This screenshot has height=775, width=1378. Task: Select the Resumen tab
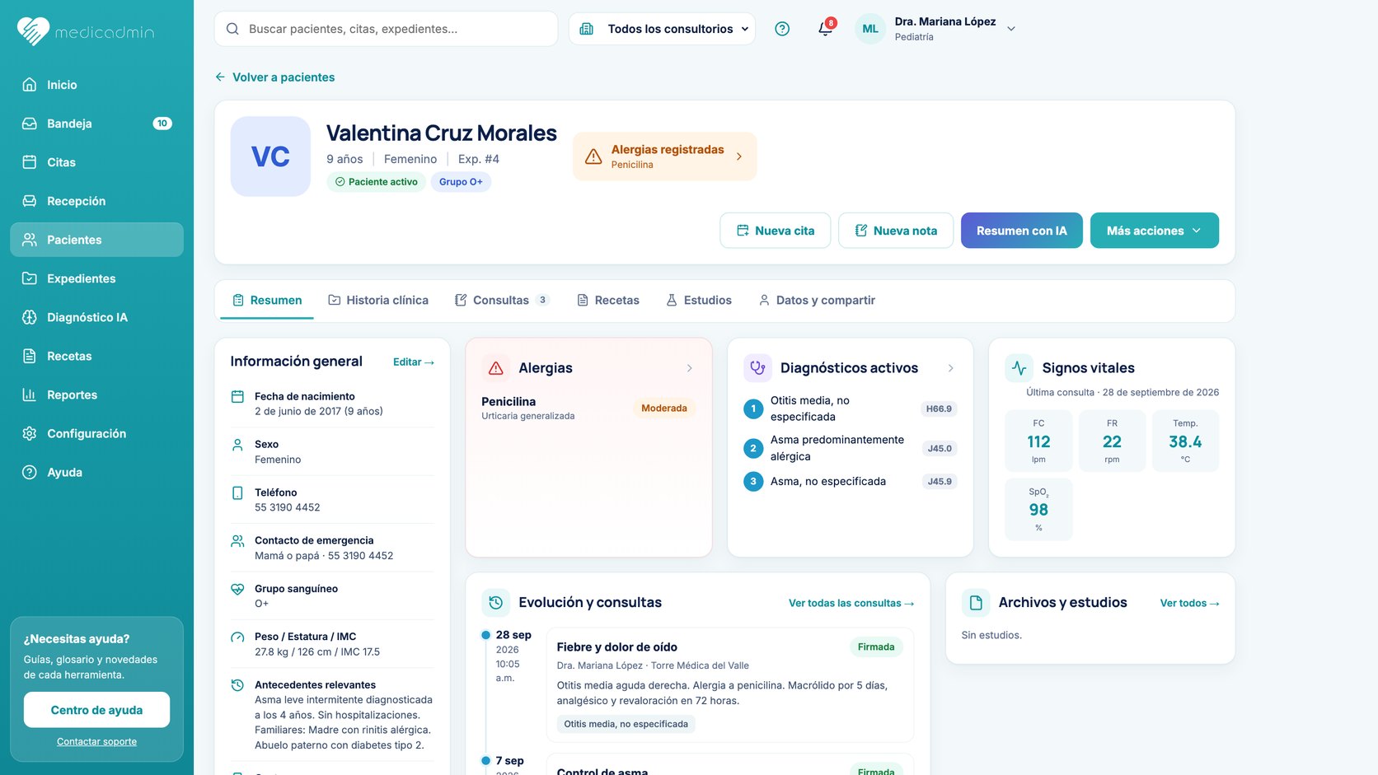[266, 300]
